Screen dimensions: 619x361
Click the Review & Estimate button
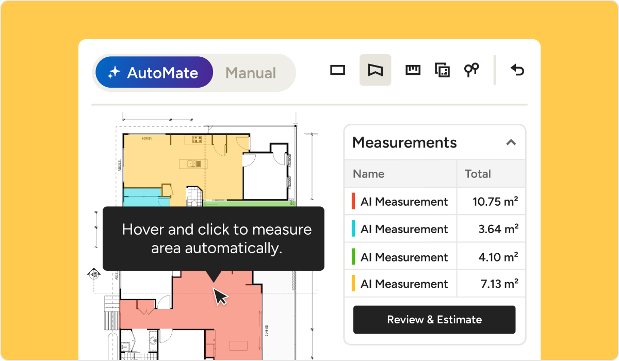tap(434, 320)
